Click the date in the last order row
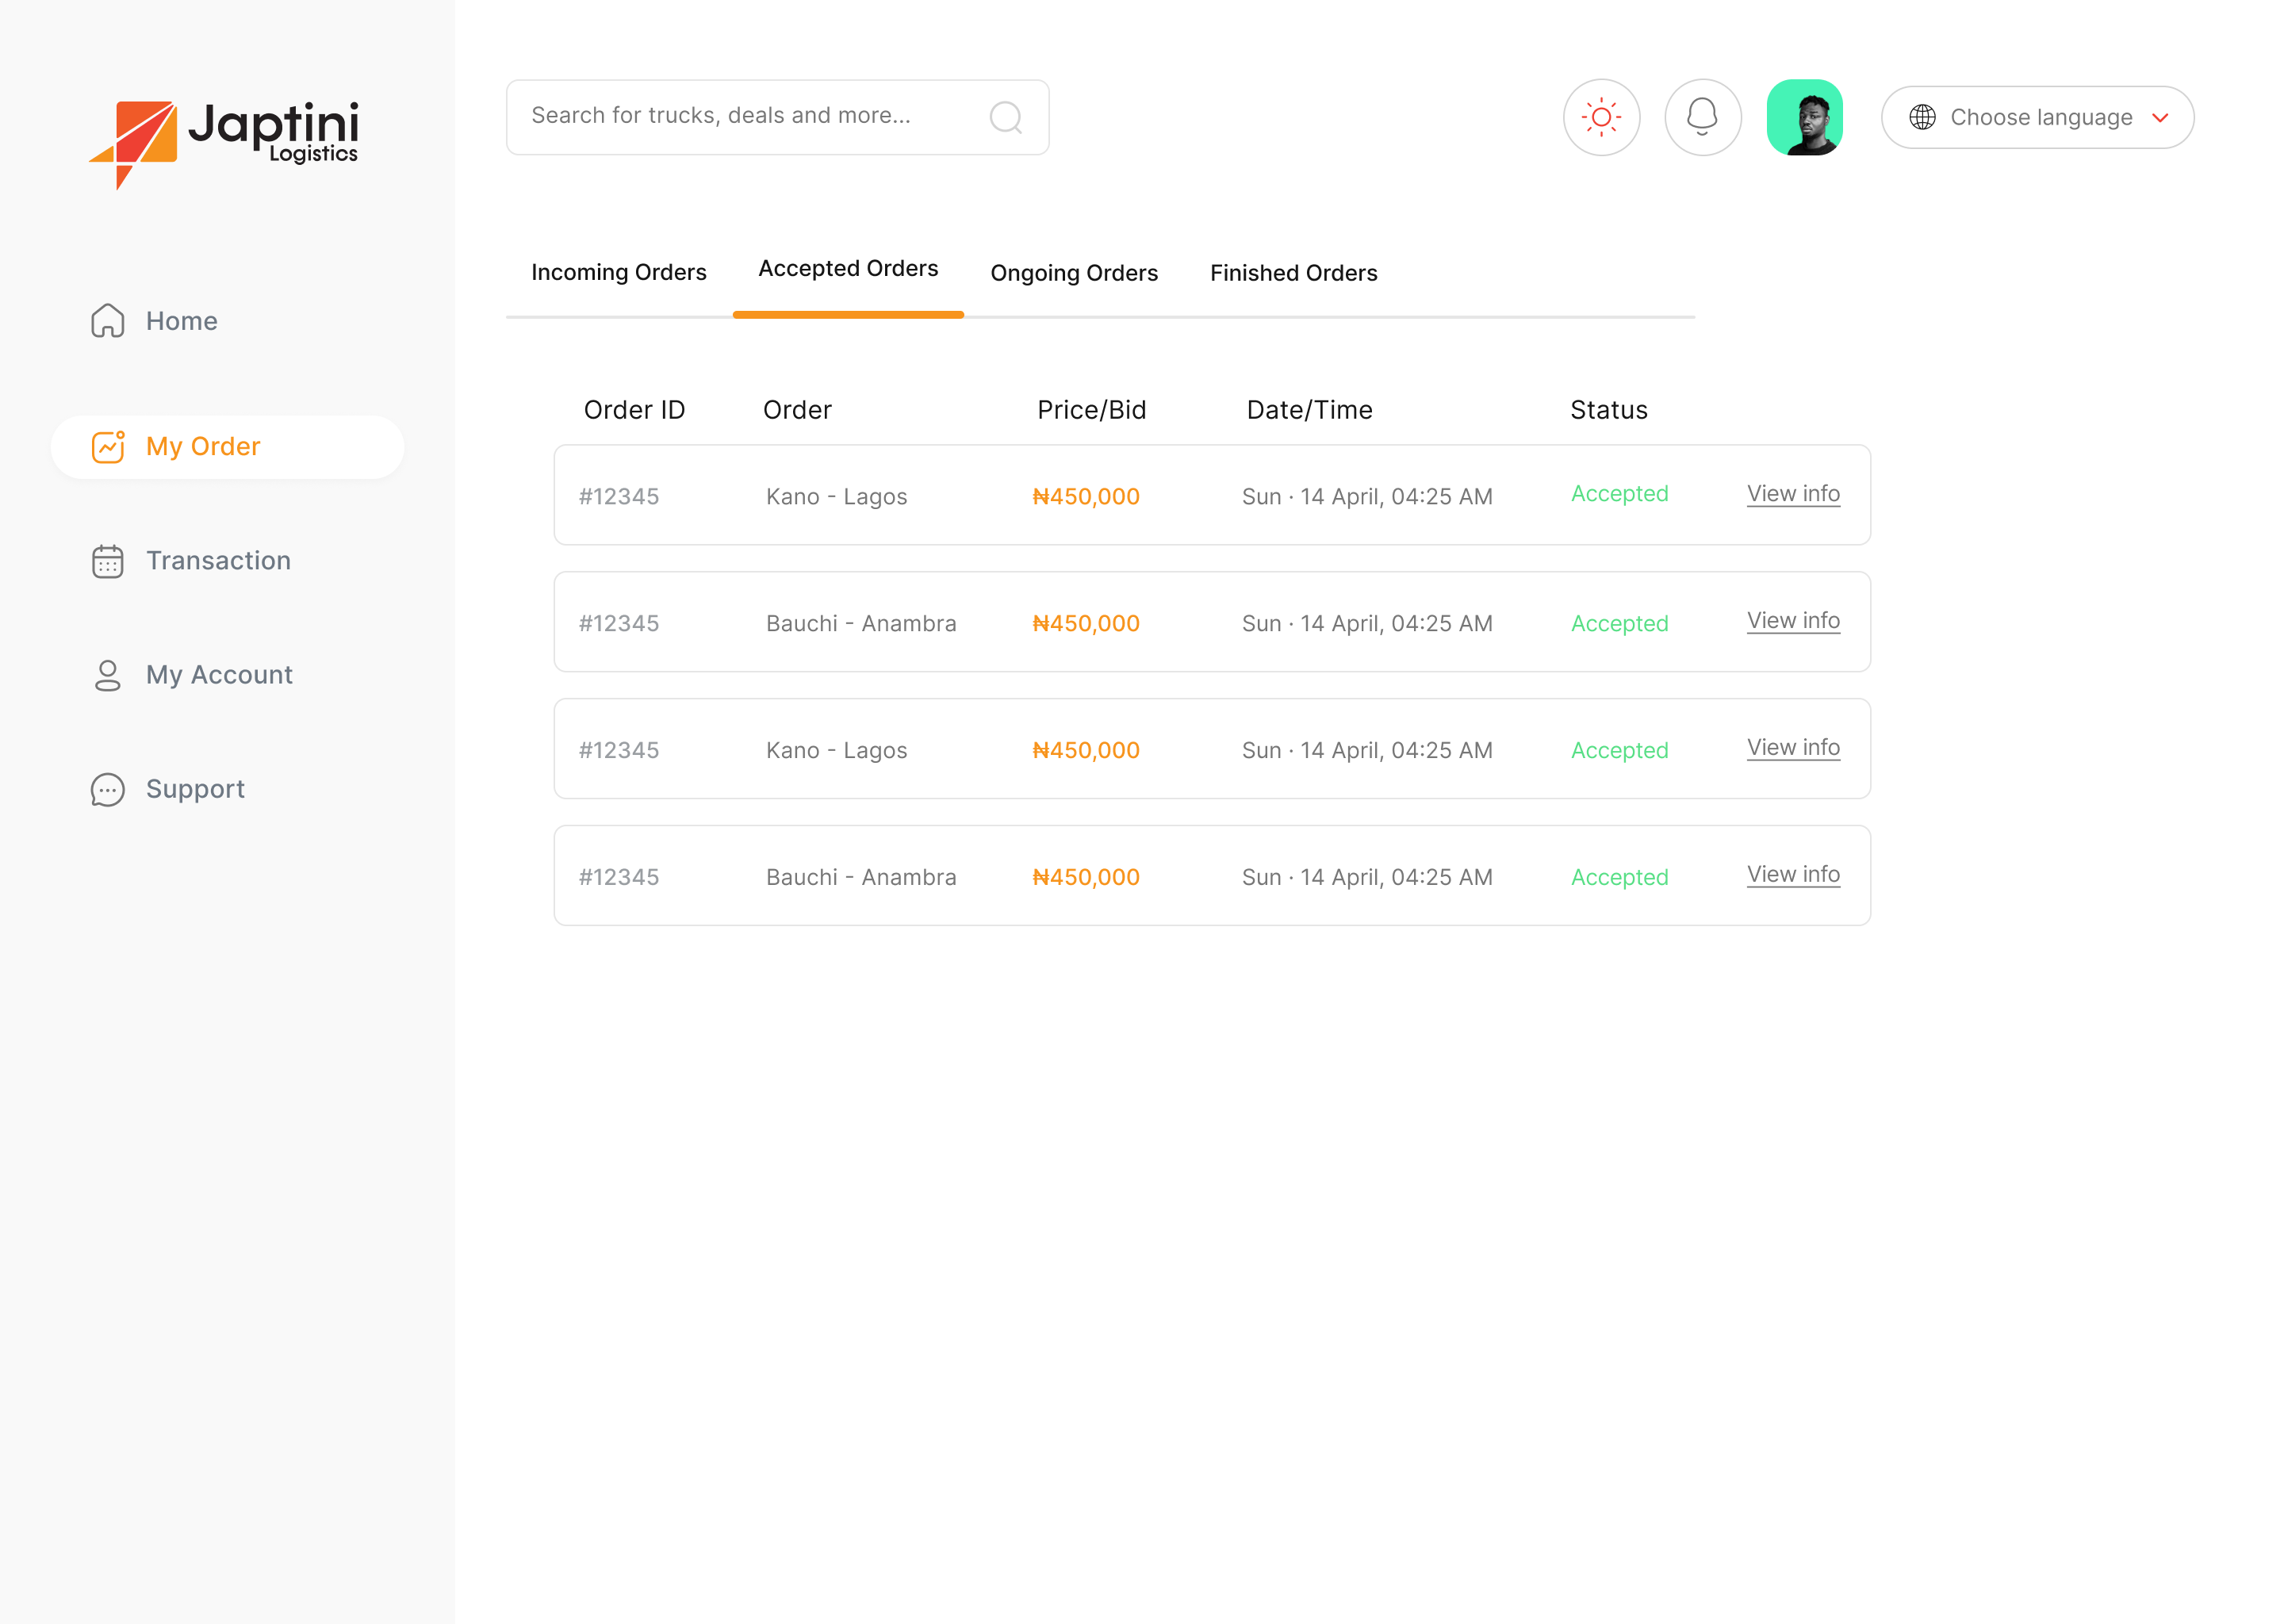2284x1624 pixels. 1367,878
